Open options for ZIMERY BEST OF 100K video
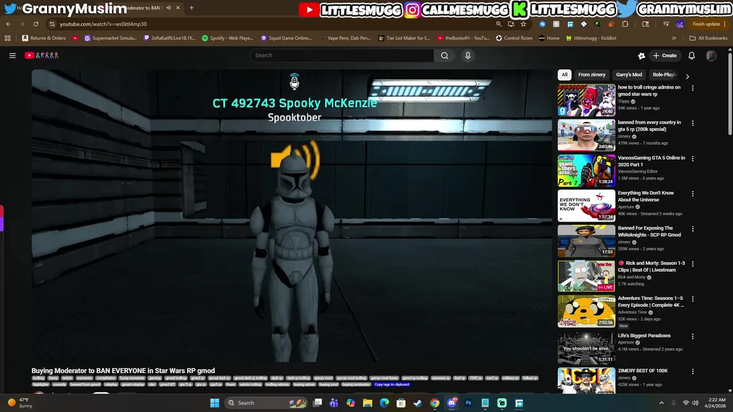 (x=692, y=371)
